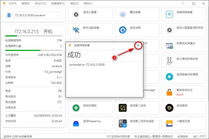Expand the device selector dropdown 172.16.0.21:5555-poweron

coord(58,15)
